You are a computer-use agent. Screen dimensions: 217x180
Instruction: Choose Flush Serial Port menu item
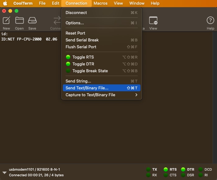tap(81, 47)
